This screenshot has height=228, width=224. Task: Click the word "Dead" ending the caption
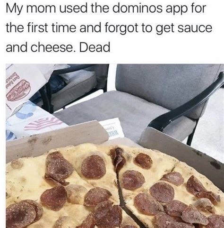click(95, 47)
